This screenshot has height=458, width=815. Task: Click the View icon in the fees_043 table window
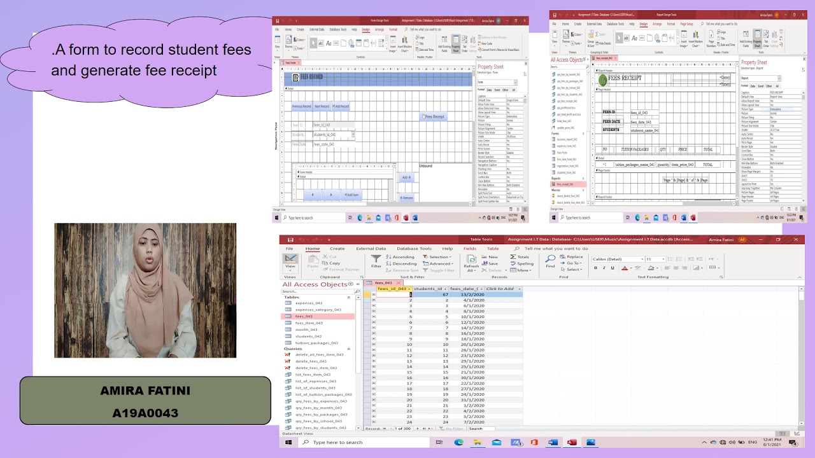290,260
